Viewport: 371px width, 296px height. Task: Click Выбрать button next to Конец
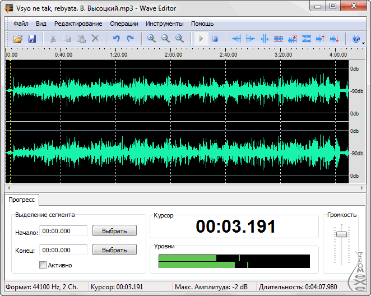click(114, 249)
